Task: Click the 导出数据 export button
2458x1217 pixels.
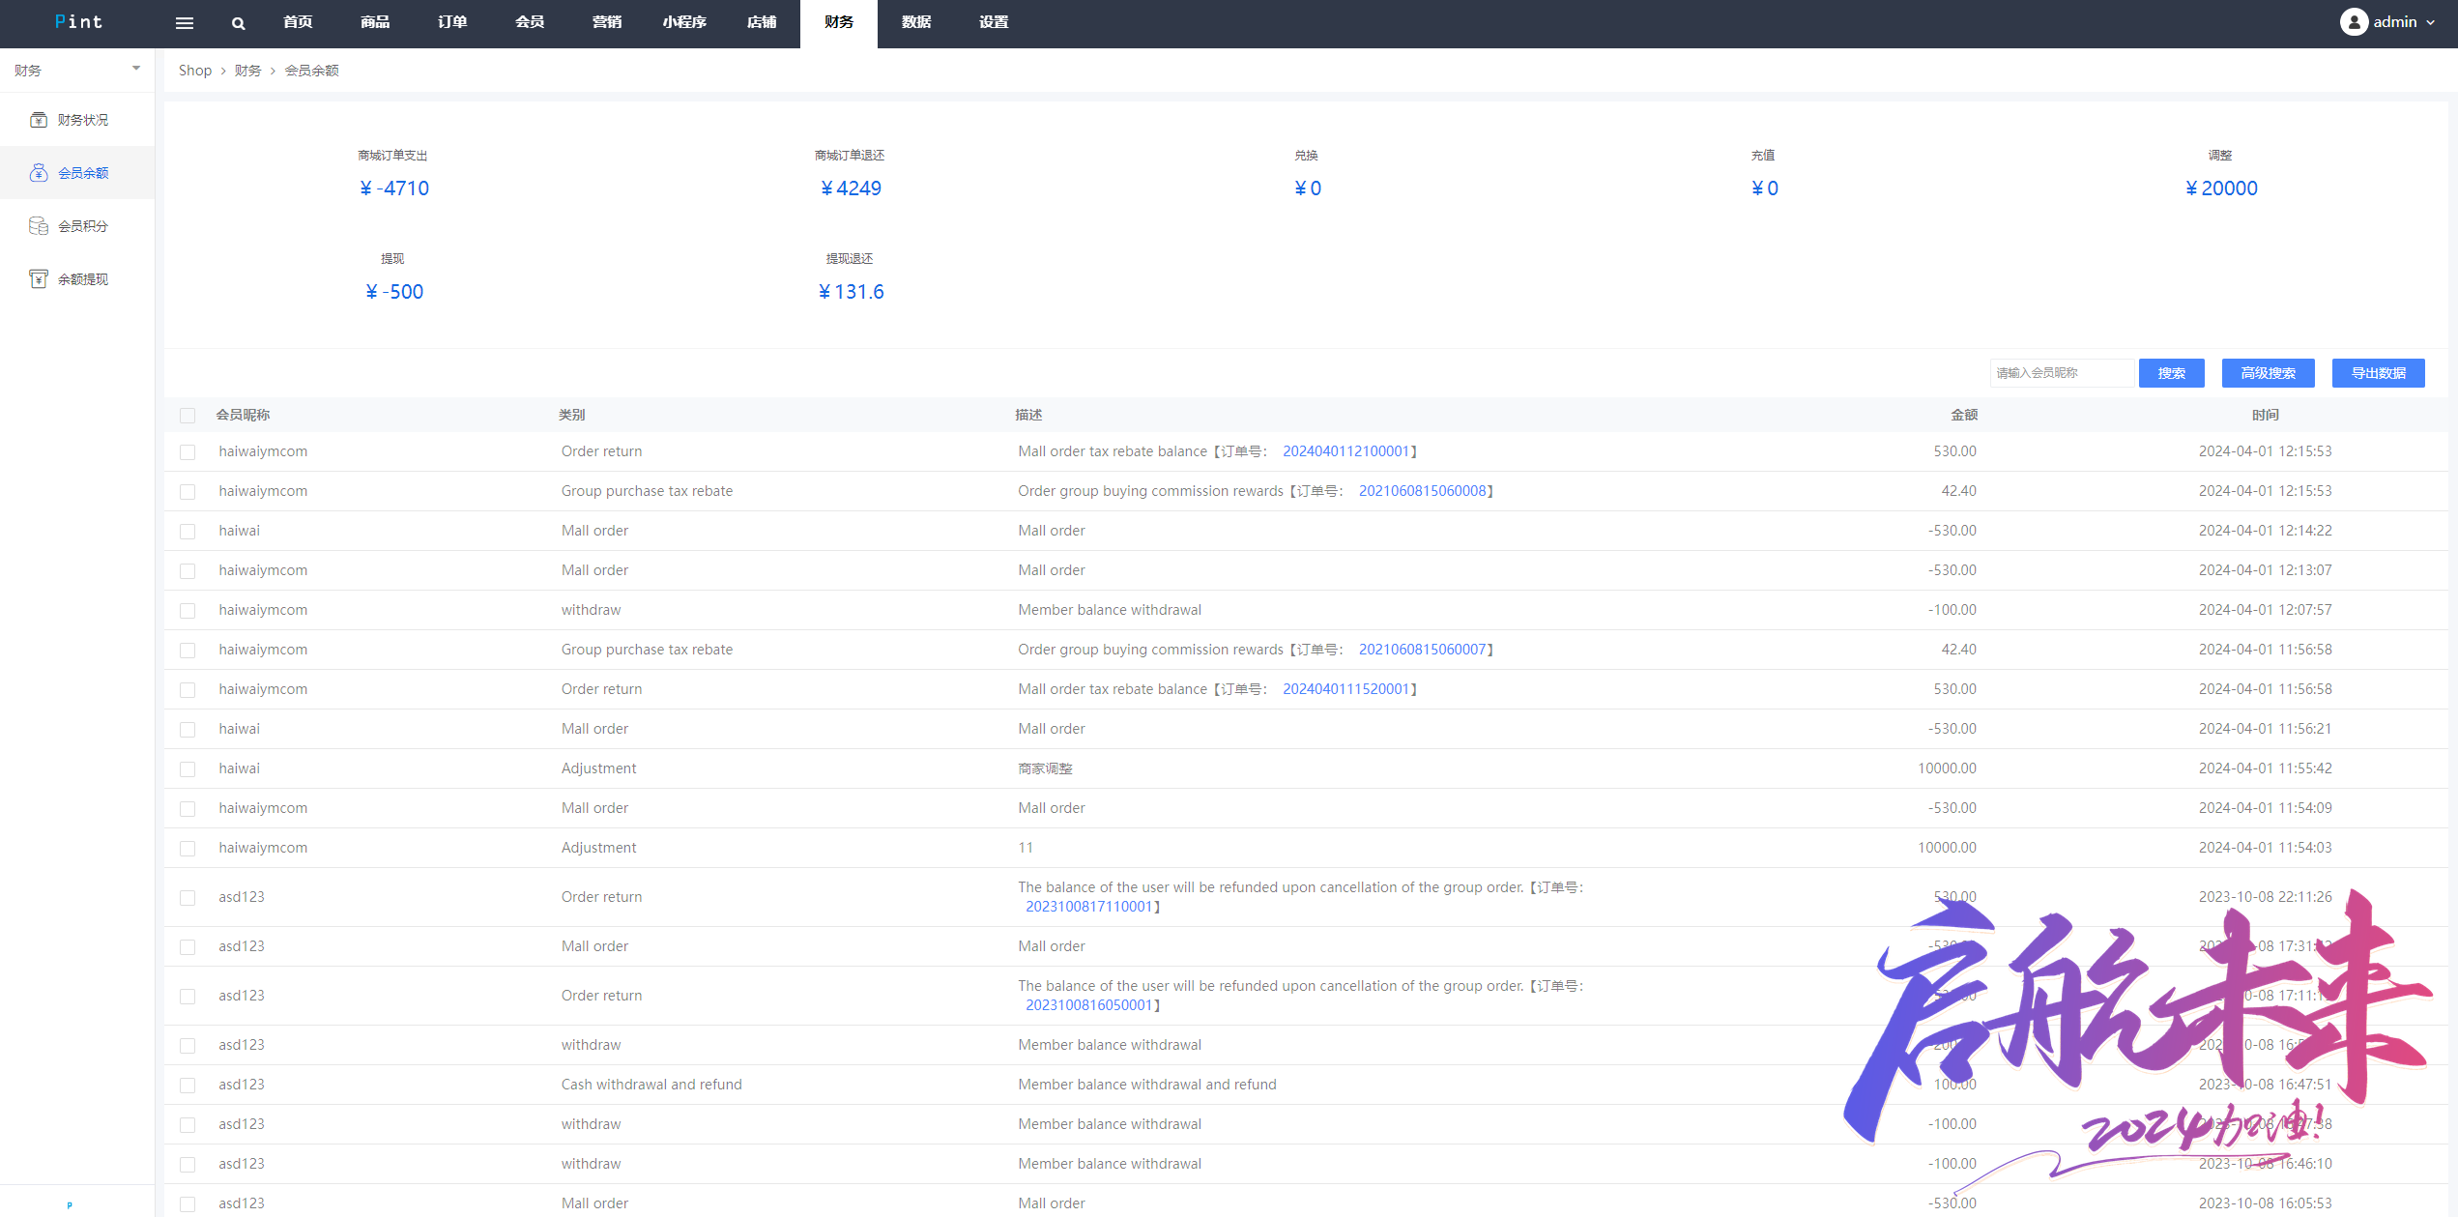Action: (2379, 373)
